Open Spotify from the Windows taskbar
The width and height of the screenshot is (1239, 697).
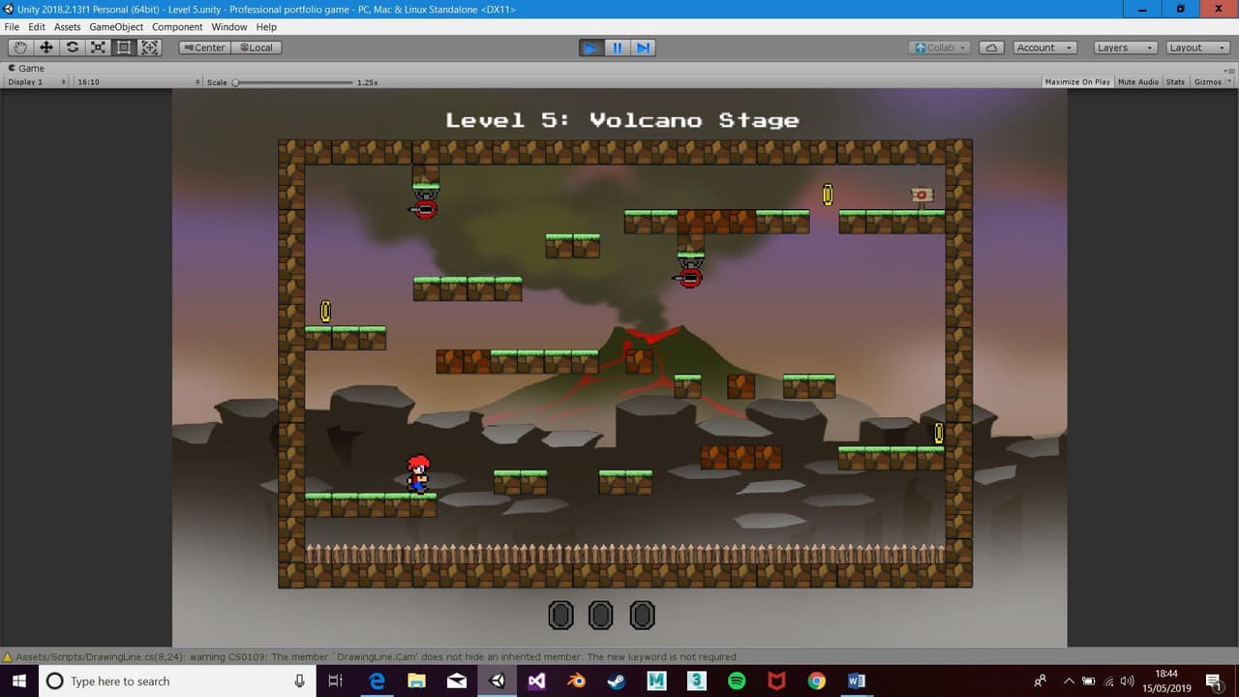coord(737,681)
